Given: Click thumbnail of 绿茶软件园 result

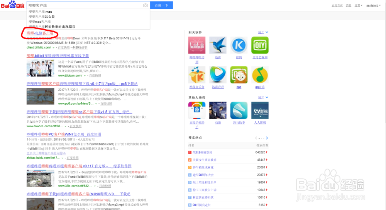Looking at the screenshot, I should 41,178.
